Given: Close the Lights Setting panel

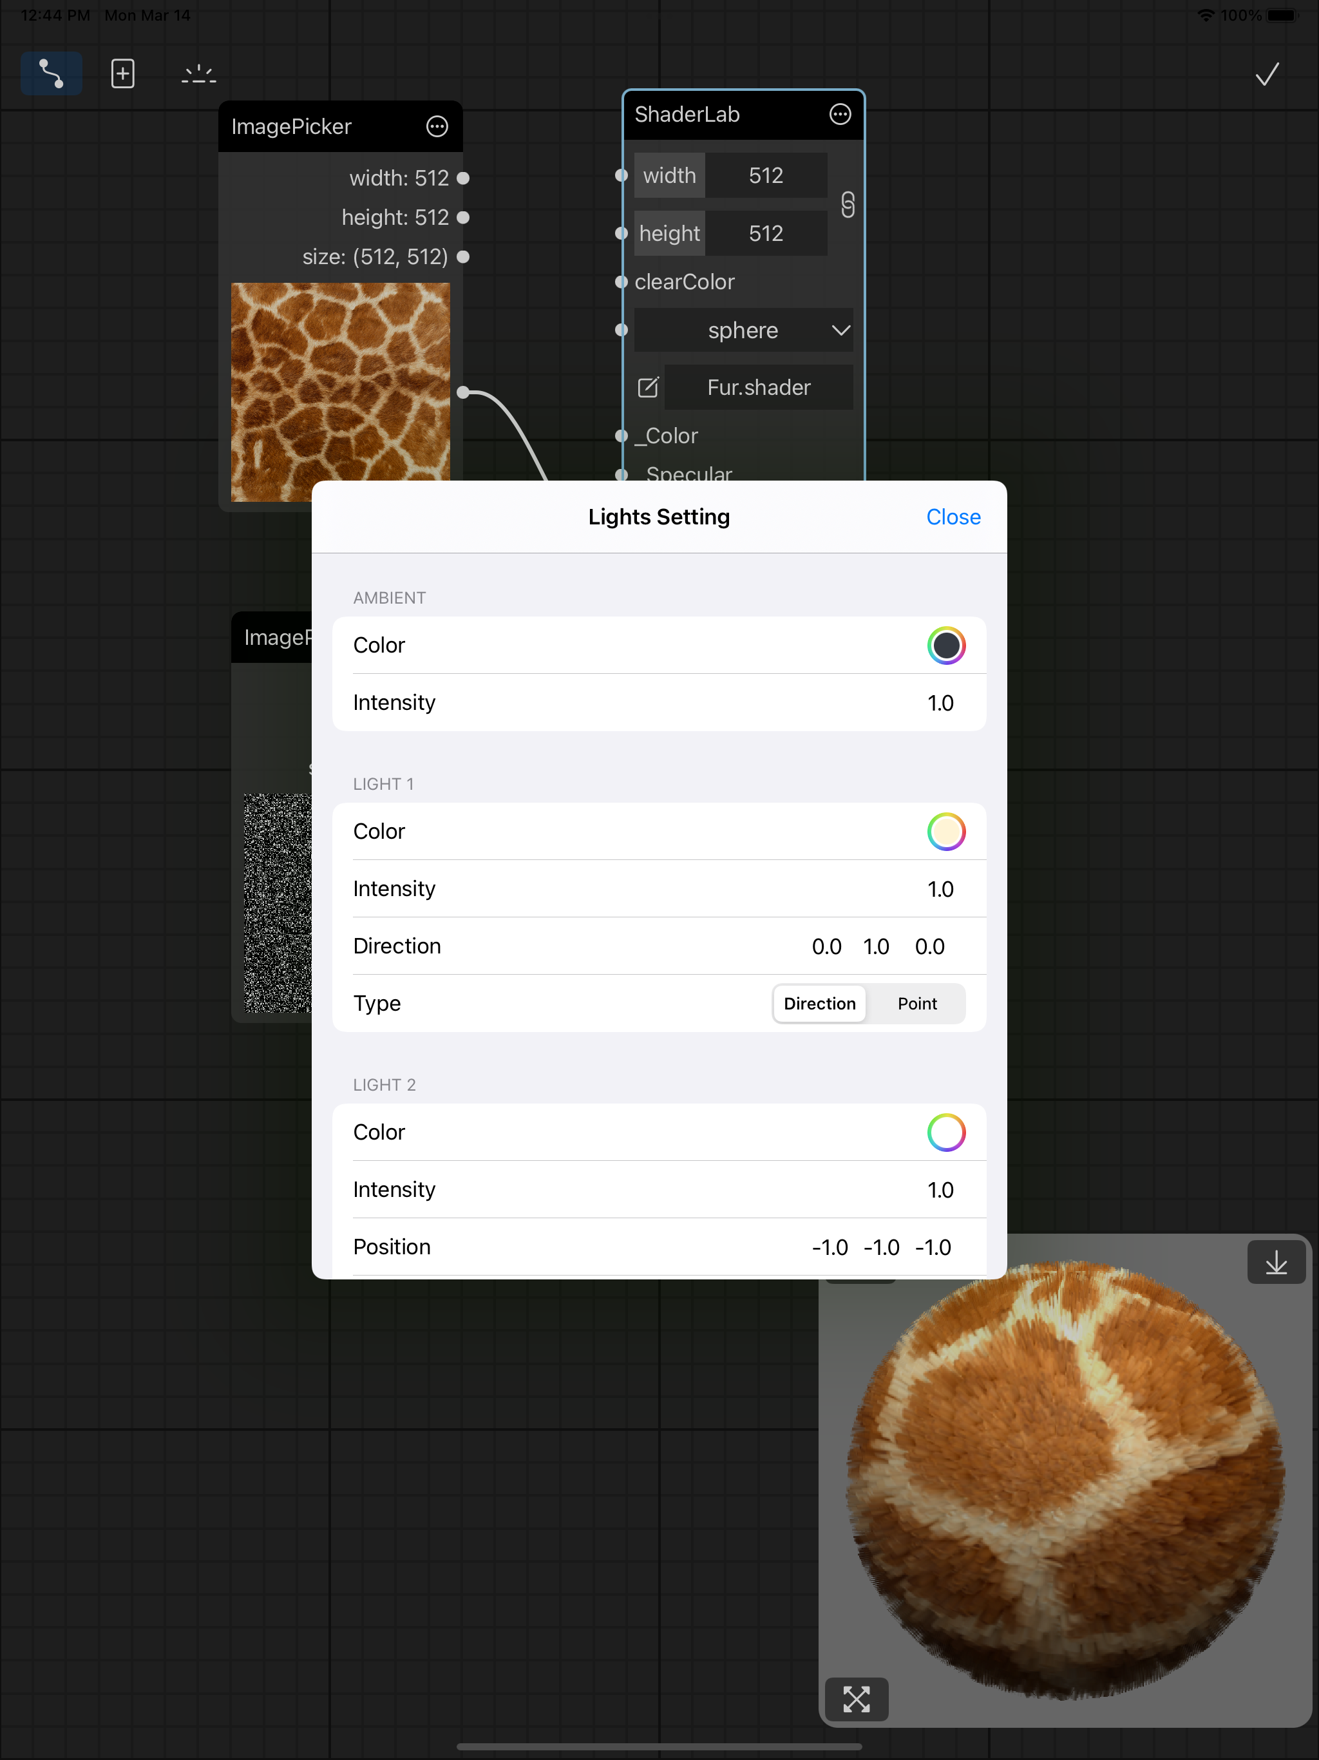Looking at the screenshot, I should tap(953, 517).
